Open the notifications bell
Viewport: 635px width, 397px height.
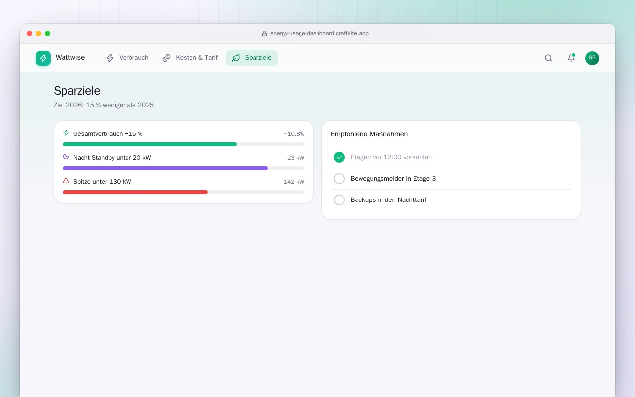571,58
